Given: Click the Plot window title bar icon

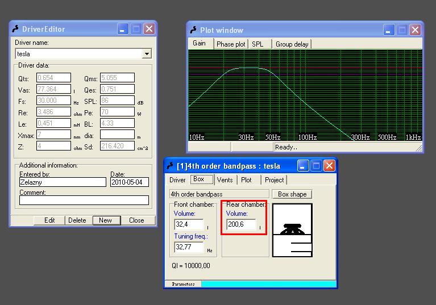Looking at the screenshot, I should [193, 30].
